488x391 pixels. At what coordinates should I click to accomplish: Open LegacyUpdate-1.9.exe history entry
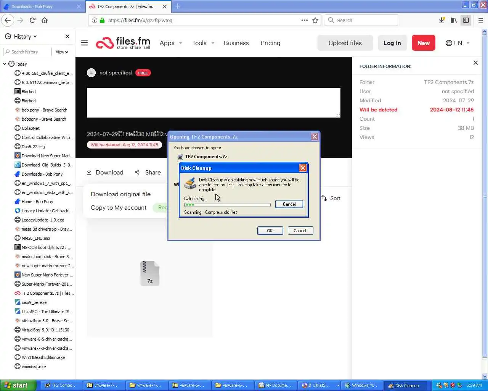click(x=39, y=220)
